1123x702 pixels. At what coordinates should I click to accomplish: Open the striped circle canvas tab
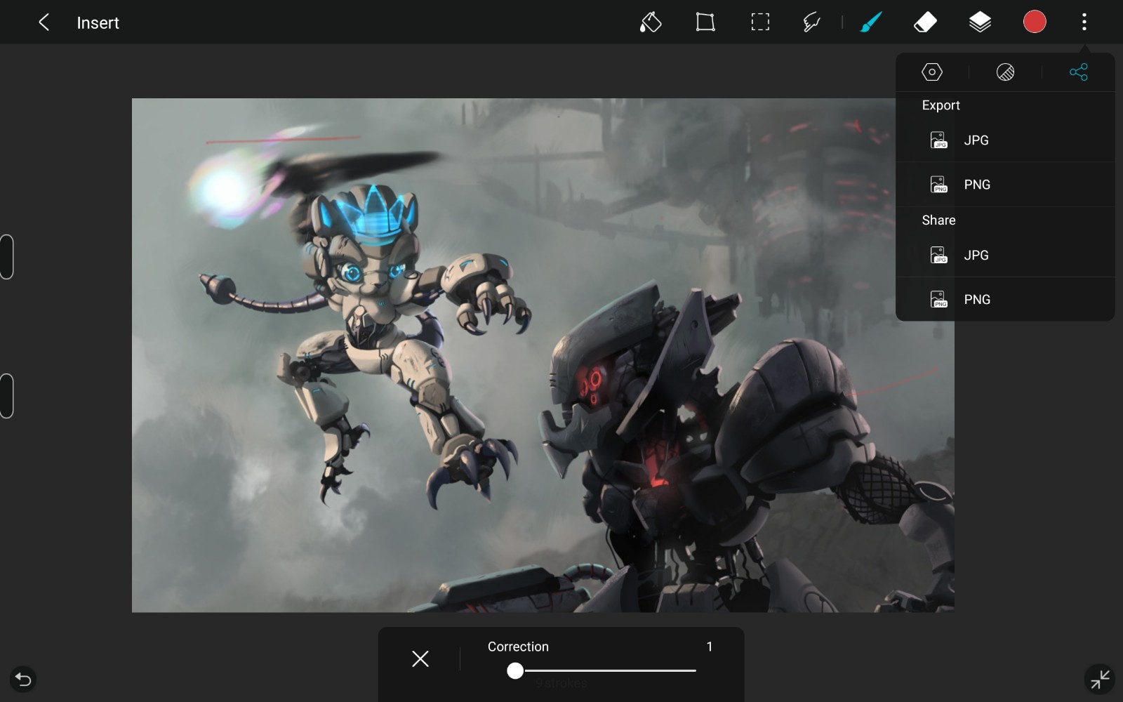click(x=1005, y=72)
